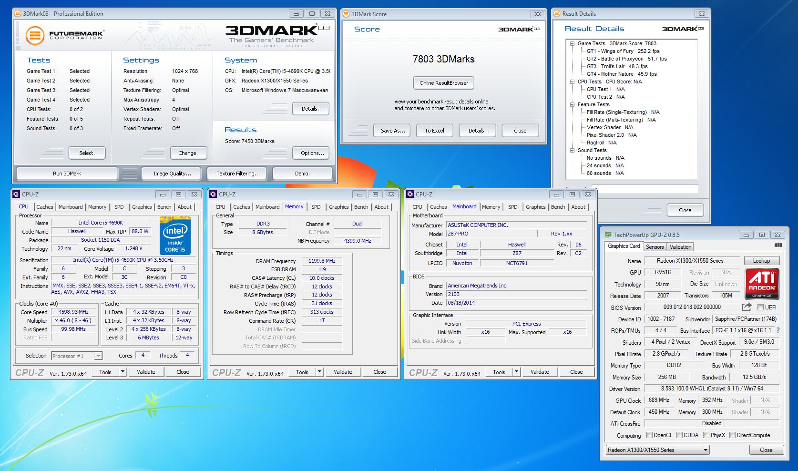Click the ATI Radeon logo in GPU-Z
Screen dimensions: 798x471
coord(762,283)
